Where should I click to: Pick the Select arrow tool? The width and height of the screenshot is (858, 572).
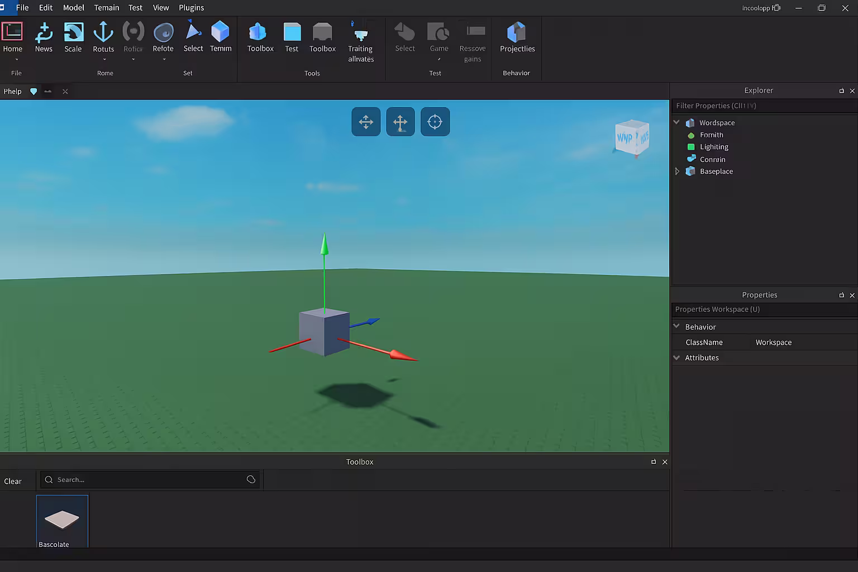(193, 31)
